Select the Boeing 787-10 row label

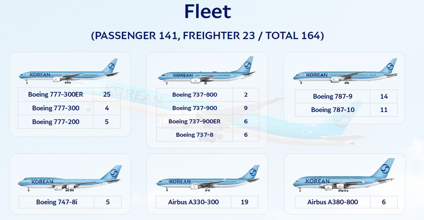333,110
